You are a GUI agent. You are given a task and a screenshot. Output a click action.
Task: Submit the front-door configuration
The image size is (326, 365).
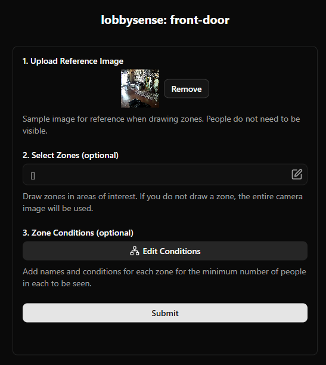tap(165, 313)
